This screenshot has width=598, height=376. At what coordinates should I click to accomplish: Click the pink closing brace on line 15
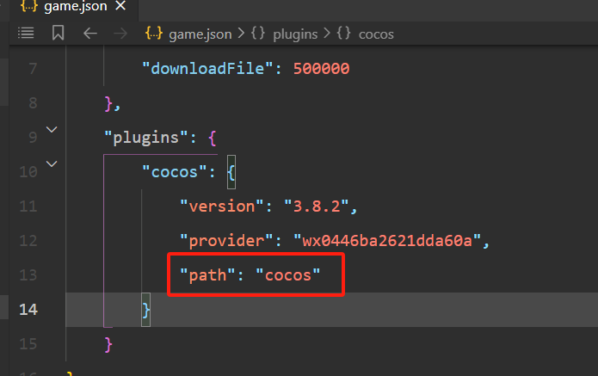coord(108,344)
